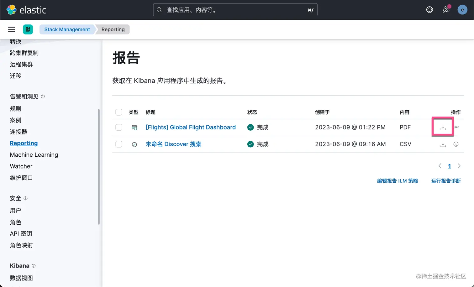Image resolution: width=474 pixels, height=287 pixels.
Task: Click the 内容 column header
Action: click(x=404, y=112)
